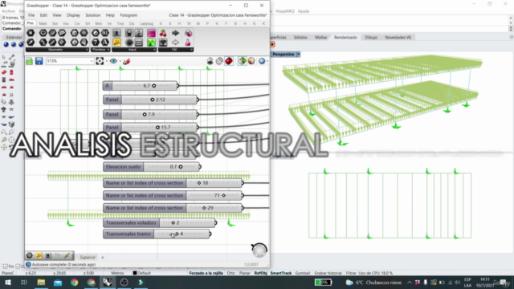Click the canvas navigation compass widget
The height and width of the screenshot is (289, 514).
(x=259, y=250)
